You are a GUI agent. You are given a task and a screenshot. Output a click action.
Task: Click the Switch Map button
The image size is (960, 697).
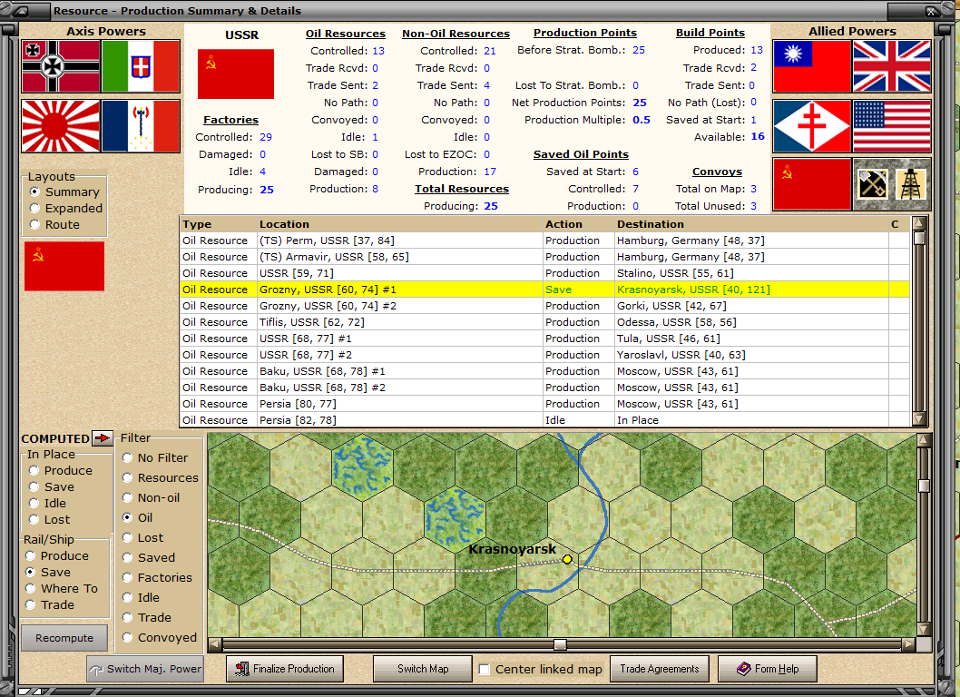(423, 669)
